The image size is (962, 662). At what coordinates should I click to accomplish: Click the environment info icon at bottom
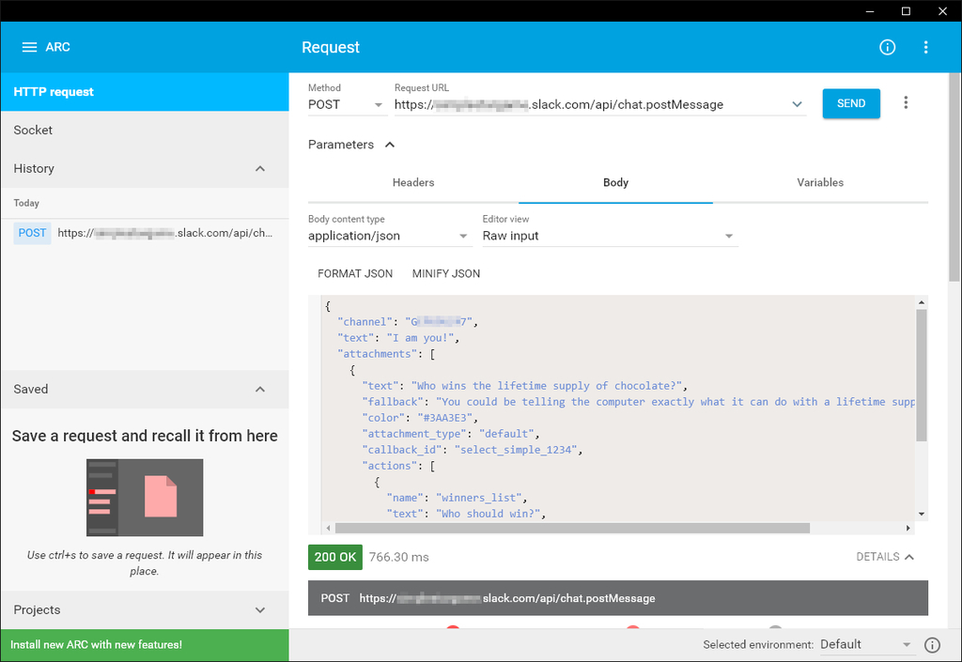[932, 645]
